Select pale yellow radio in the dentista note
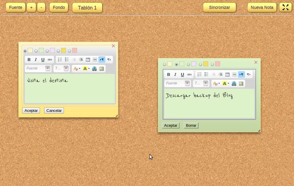Image resolution: width=294 pixels, height=186 pixels. (25, 51)
